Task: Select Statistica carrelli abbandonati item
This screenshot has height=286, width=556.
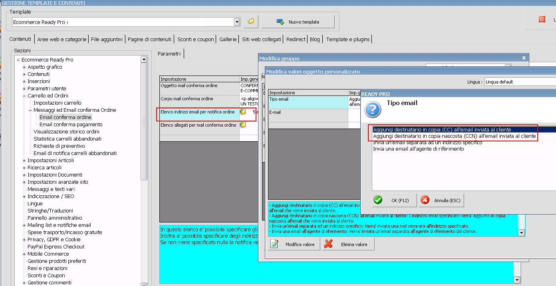Action: (68, 139)
